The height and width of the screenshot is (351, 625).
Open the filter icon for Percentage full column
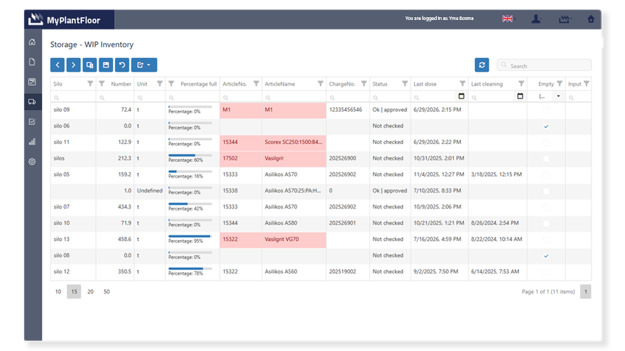171,84
